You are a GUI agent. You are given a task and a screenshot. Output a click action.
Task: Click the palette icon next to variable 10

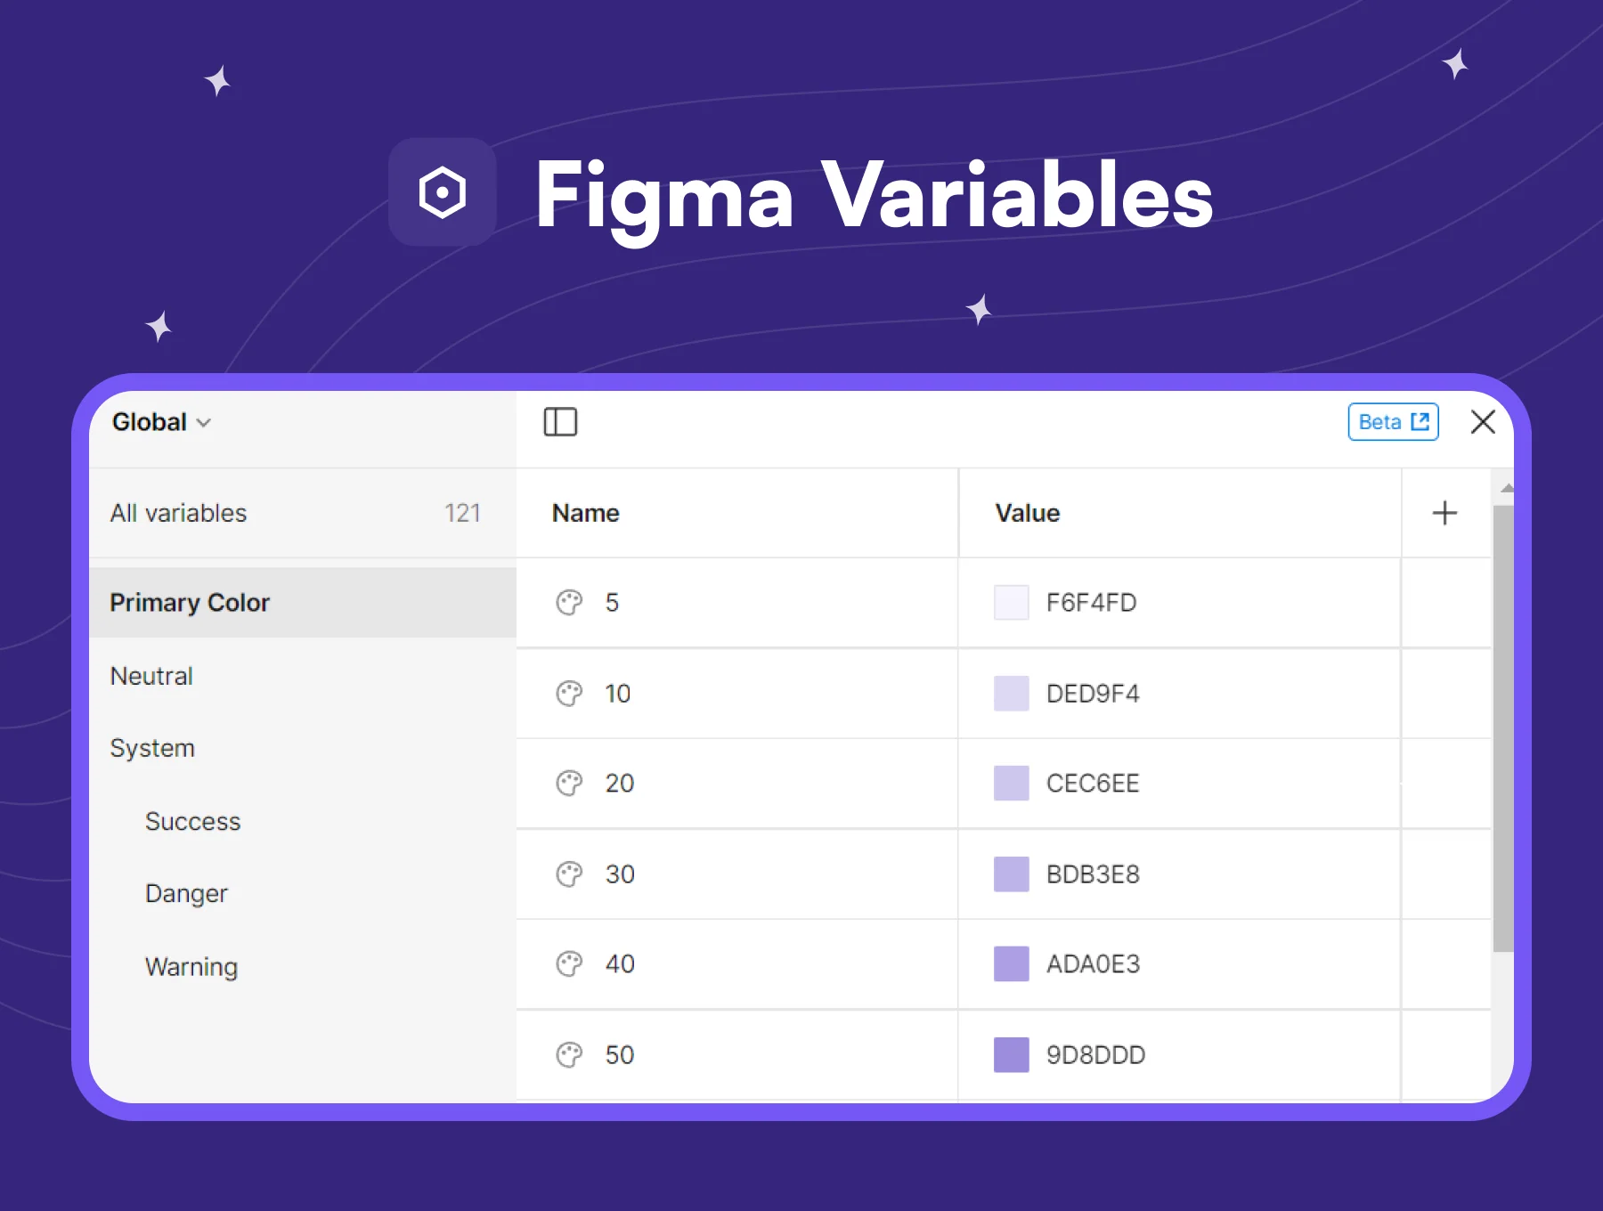569,694
